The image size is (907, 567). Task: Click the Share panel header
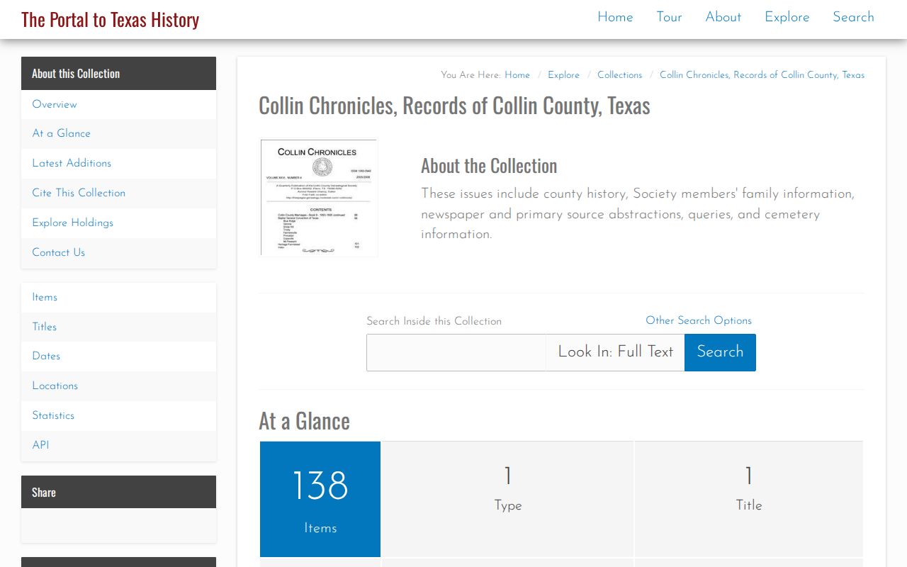click(x=118, y=492)
